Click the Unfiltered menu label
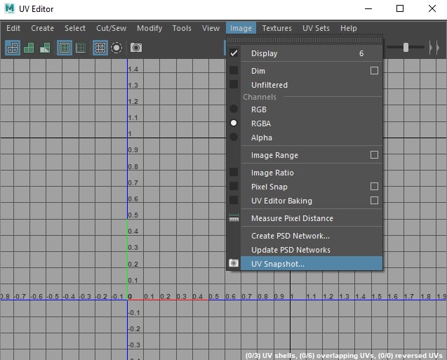The height and width of the screenshot is (360, 447). coord(269,85)
